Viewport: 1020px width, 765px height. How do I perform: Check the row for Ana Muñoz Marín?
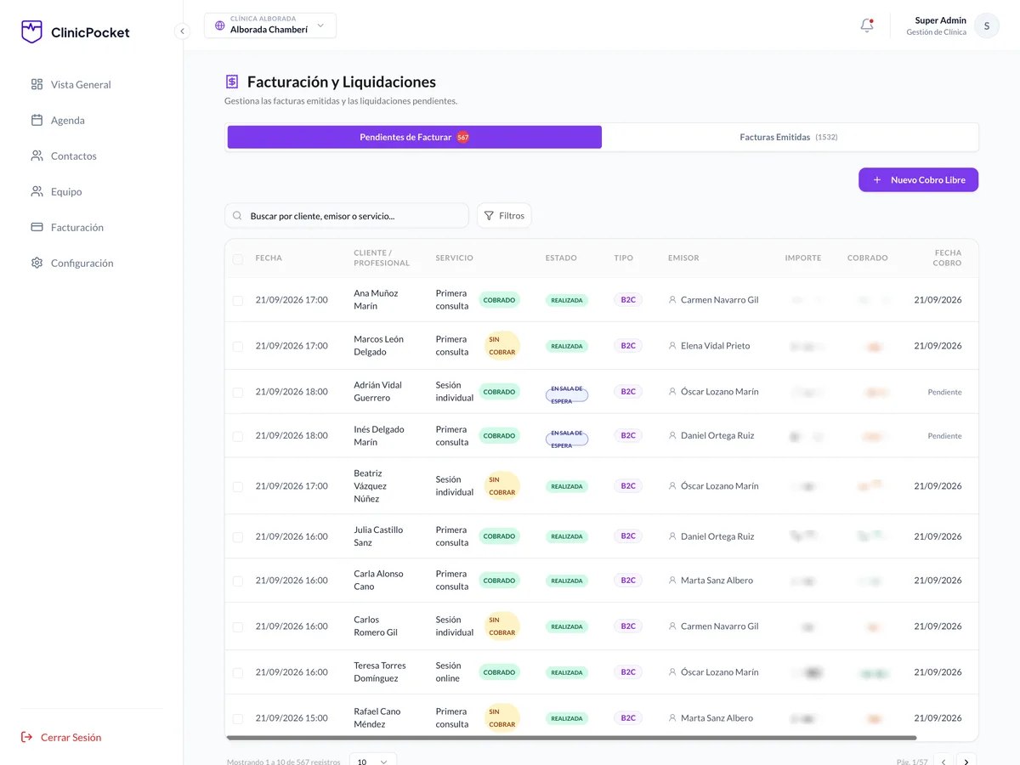tap(237, 300)
